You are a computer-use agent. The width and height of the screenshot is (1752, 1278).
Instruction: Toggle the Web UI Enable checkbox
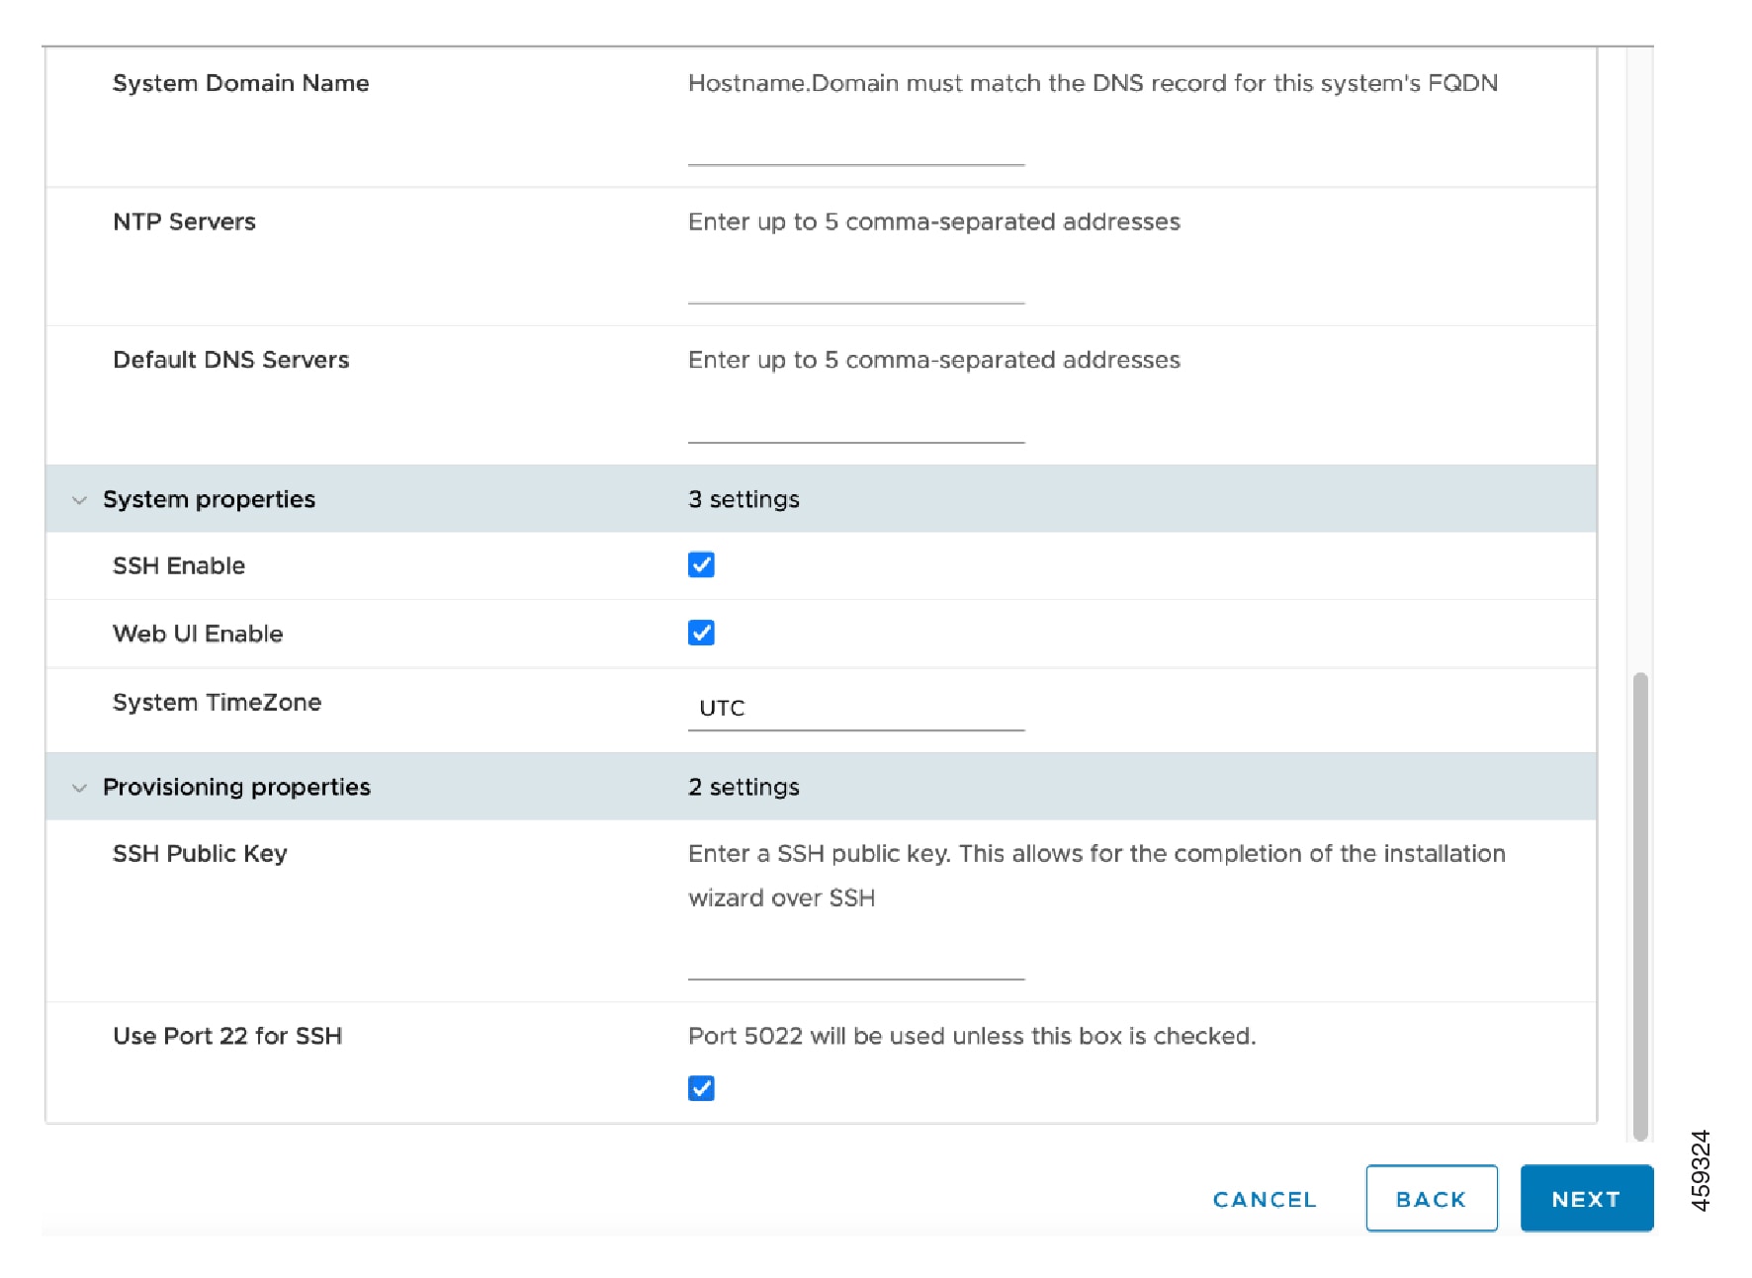pos(701,633)
